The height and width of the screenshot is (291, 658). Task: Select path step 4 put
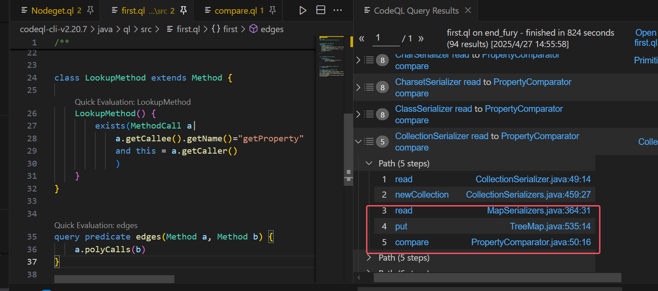click(x=401, y=226)
